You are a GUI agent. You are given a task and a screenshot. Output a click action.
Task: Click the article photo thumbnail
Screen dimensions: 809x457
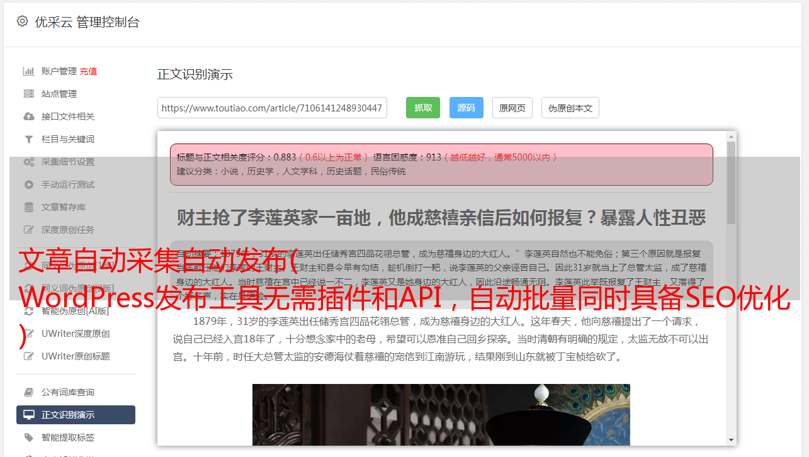click(x=441, y=415)
